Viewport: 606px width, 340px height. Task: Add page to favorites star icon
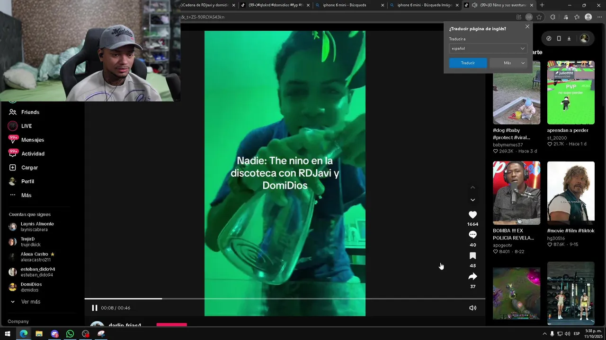coord(539,17)
